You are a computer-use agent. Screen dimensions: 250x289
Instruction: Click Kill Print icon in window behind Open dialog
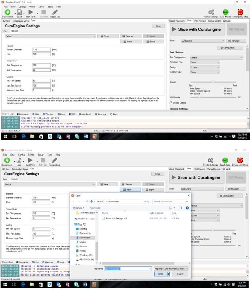tap(43, 160)
